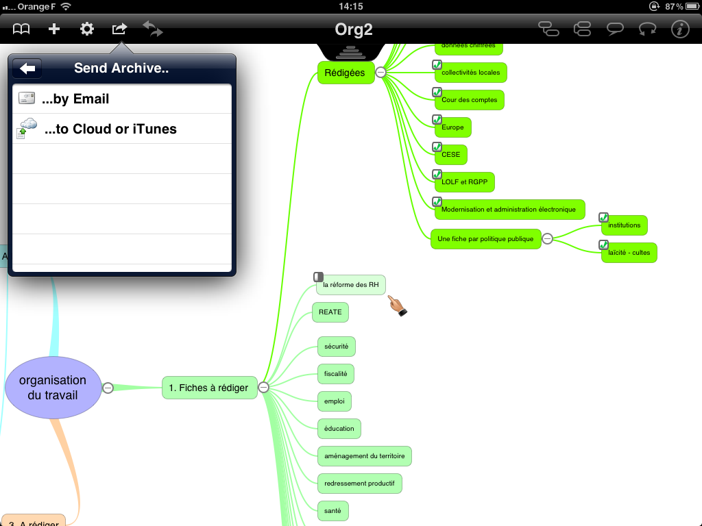Select the 'organisation du travail' root node

point(53,388)
